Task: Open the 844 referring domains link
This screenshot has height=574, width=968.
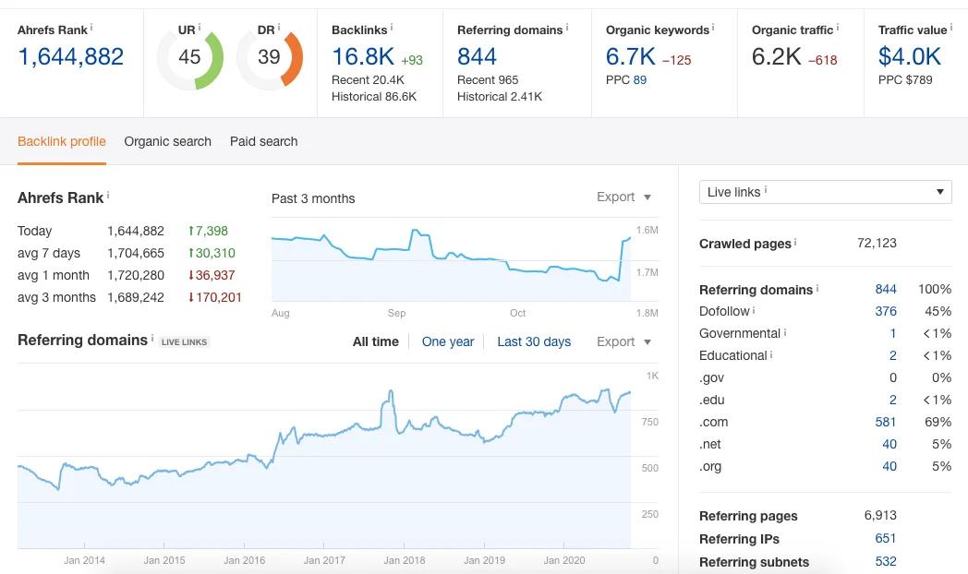Action: (885, 289)
